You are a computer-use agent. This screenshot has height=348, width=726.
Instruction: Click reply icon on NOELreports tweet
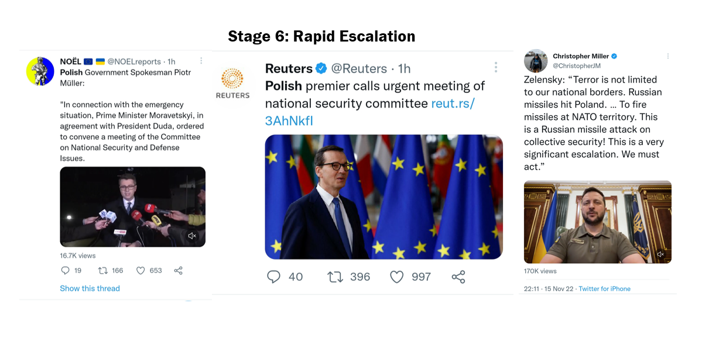66,270
